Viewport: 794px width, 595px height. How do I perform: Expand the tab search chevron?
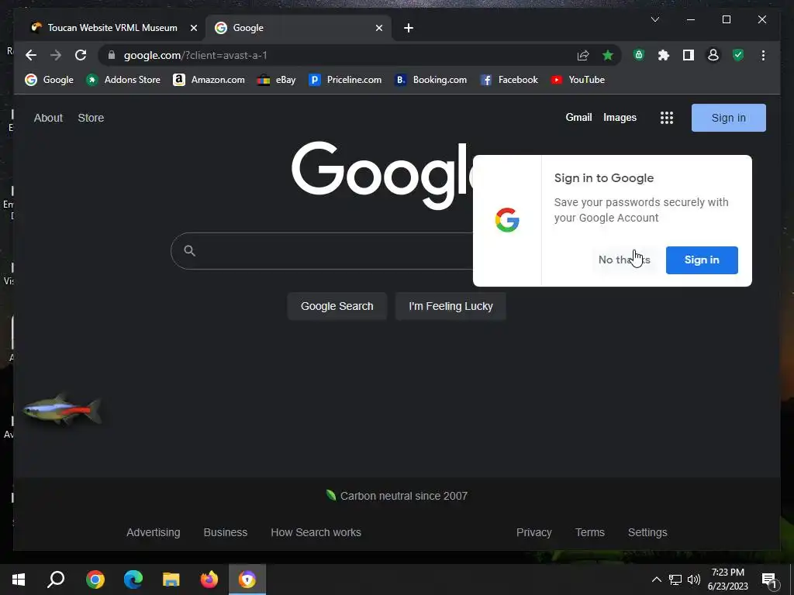pos(654,19)
